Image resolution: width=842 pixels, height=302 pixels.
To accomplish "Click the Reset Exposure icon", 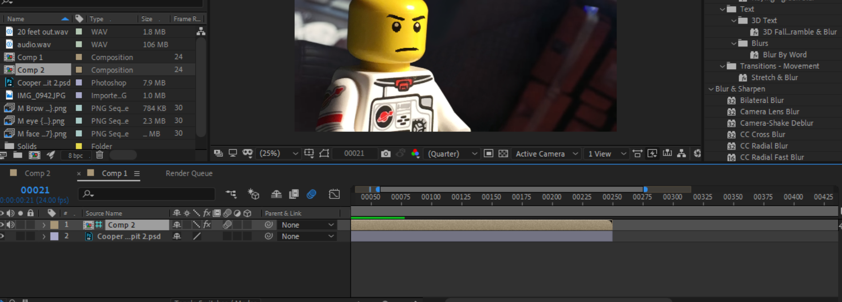I will [697, 153].
